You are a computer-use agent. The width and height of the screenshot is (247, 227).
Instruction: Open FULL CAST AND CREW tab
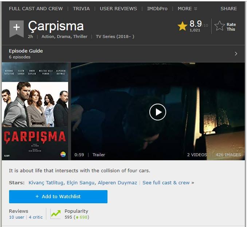(36, 8)
